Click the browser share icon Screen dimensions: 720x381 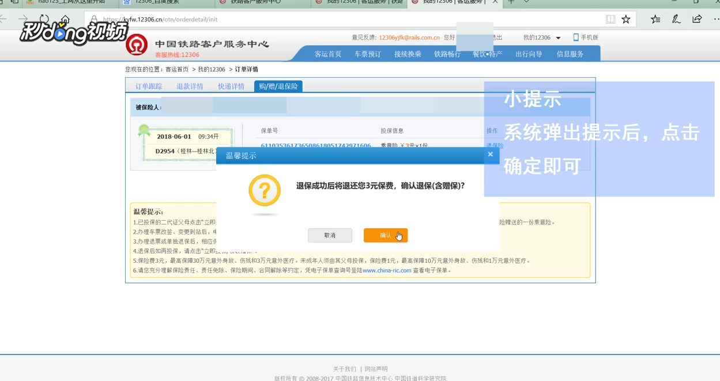pyautogui.click(x=697, y=20)
